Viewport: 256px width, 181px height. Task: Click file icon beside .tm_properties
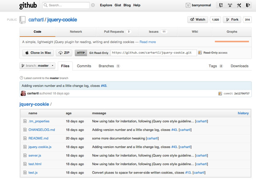25,121
